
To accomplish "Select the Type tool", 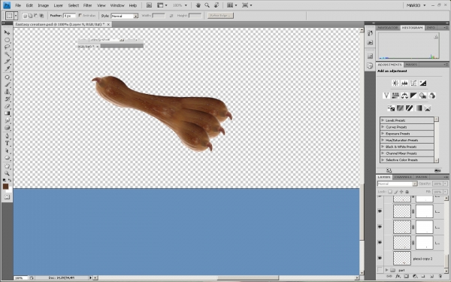I will pyautogui.click(x=7, y=144).
